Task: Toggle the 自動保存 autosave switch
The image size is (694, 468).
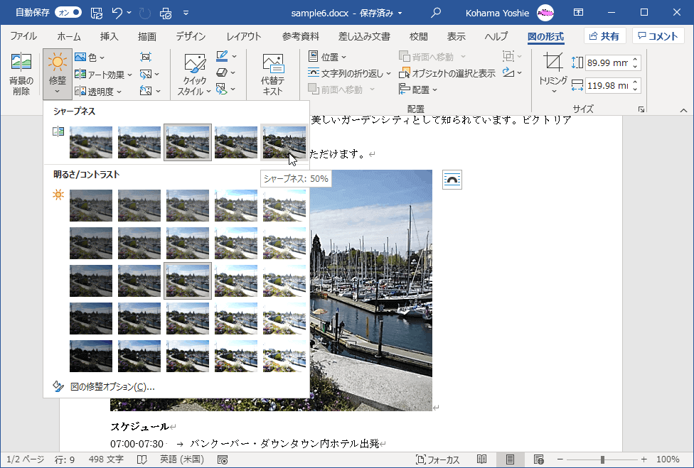Action: (68, 13)
